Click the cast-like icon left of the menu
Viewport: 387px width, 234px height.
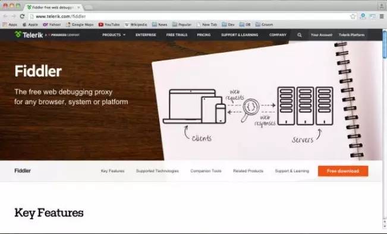point(373,17)
